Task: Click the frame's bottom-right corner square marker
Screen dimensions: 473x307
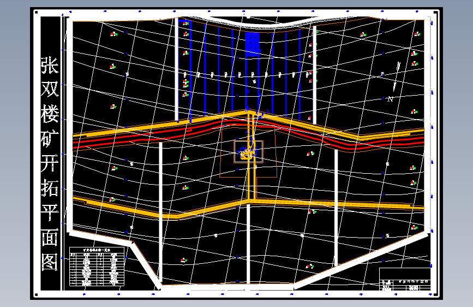Action: (x=435, y=294)
